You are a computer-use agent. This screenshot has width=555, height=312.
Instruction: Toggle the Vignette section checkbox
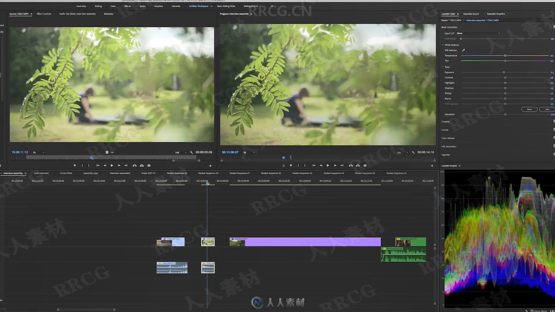[x=554, y=155]
